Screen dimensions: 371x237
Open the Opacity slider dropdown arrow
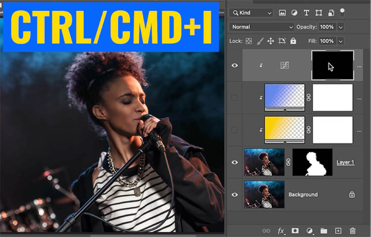tap(340, 27)
